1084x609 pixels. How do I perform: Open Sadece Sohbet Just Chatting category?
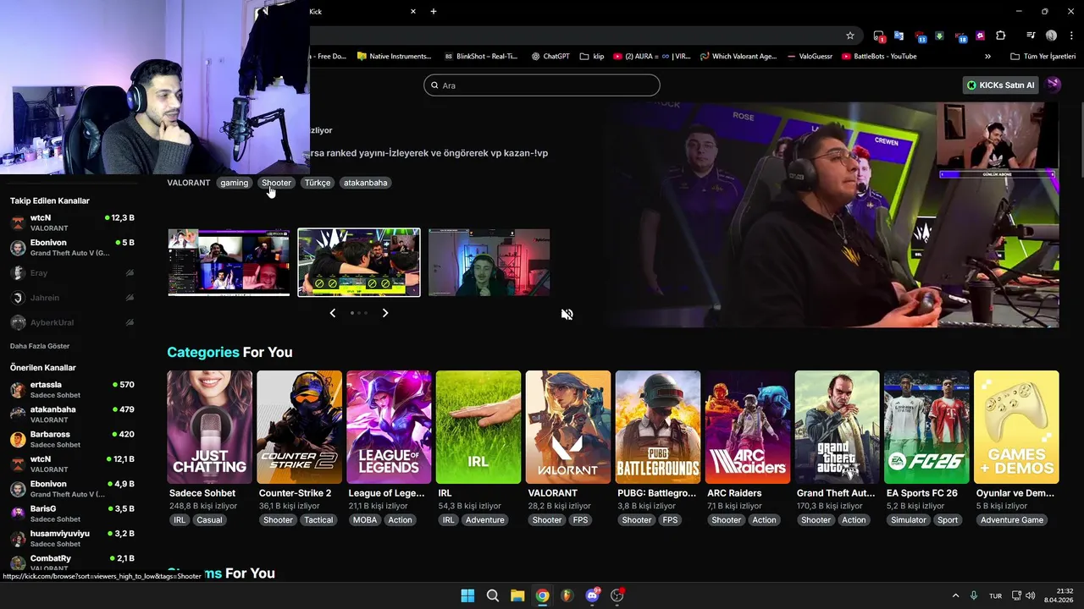pyautogui.click(x=209, y=427)
